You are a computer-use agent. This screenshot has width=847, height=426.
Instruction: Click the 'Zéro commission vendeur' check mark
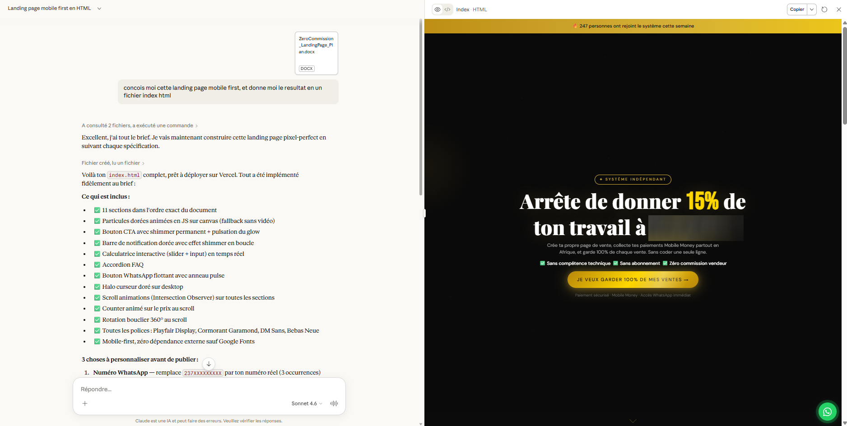(x=665, y=263)
